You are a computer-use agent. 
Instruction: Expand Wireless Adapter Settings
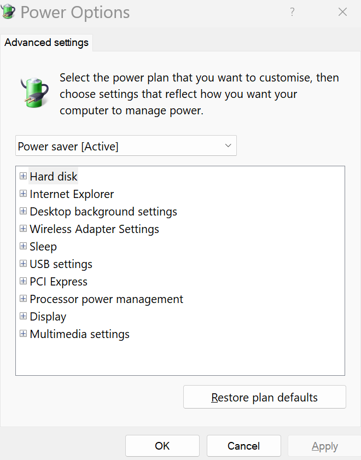coord(23,229)
